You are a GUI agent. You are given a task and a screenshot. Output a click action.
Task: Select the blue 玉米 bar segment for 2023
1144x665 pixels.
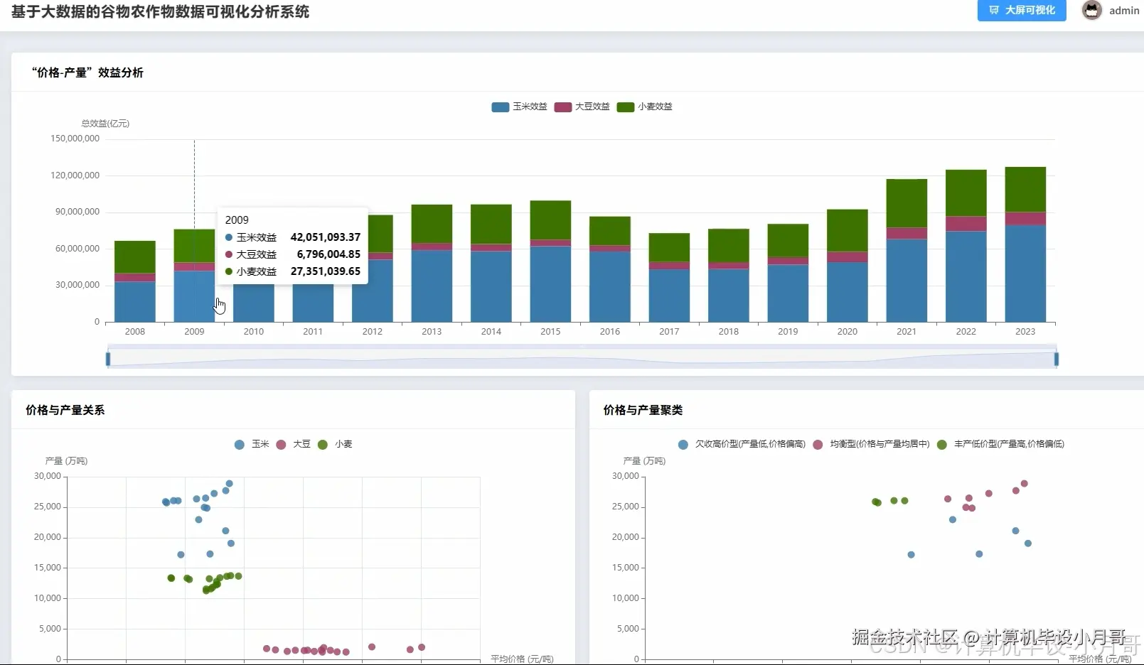pos(1025,274)
